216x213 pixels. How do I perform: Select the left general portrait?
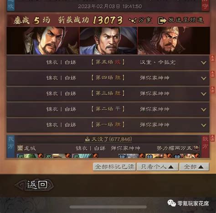pyautogui.click(x=43, y=41)
